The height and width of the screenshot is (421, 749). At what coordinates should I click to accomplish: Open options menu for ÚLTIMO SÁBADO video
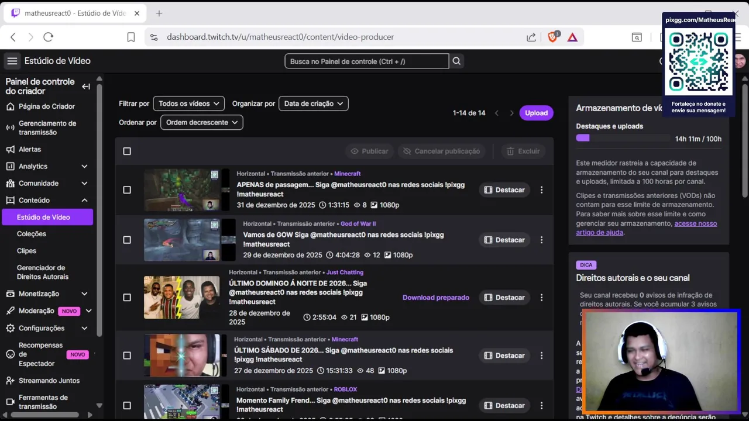point(541,355)
